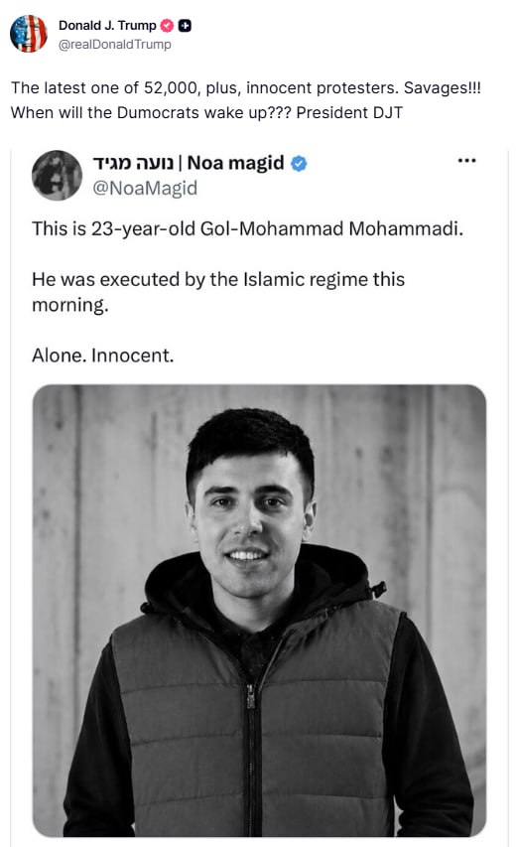Click the "President DJT" signature text

349,112
